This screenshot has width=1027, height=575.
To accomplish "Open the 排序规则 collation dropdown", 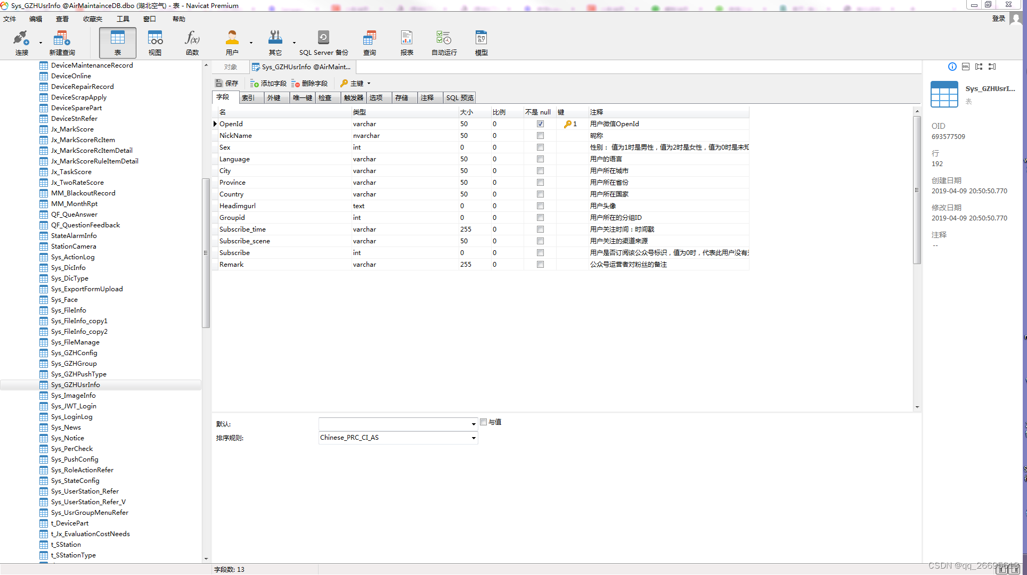I will point(473,438).
